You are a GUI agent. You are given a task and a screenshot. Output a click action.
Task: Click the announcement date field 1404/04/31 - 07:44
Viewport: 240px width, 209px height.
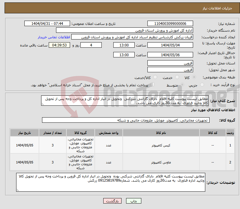click(47, 23)
